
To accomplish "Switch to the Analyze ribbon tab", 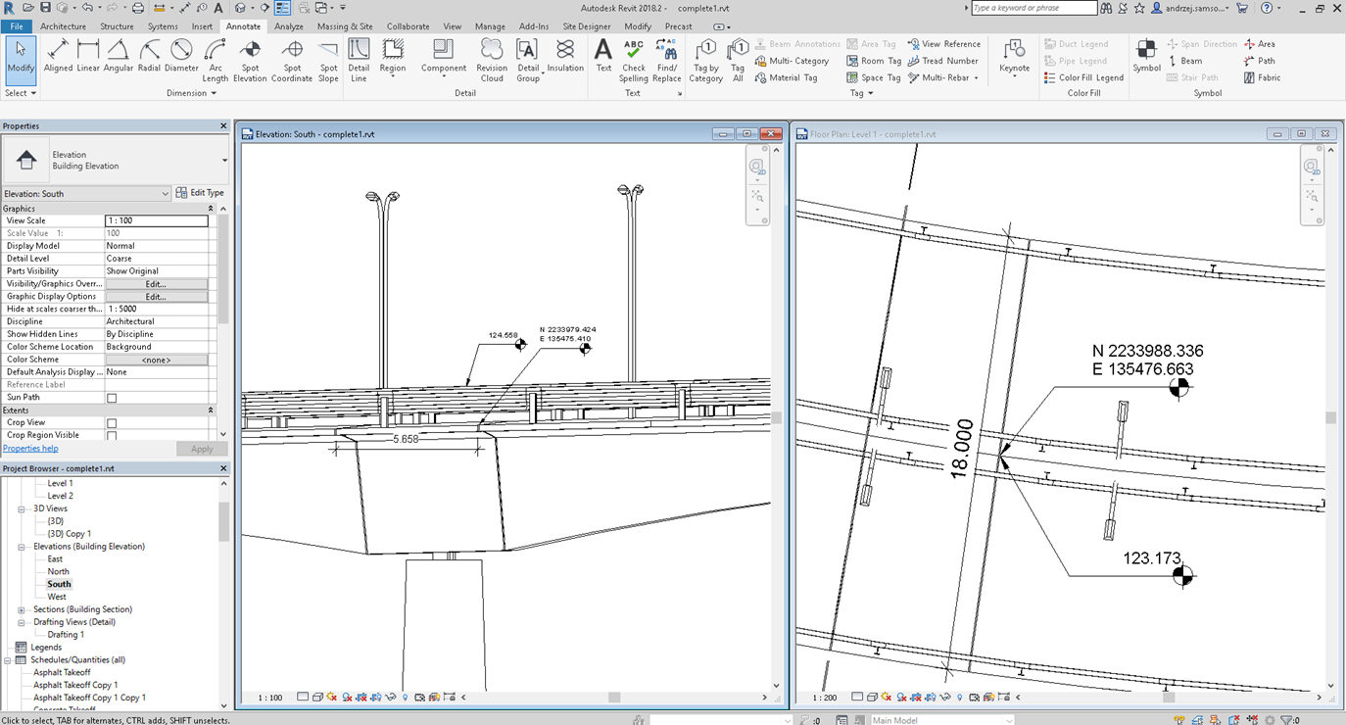I will click(289, 26).
